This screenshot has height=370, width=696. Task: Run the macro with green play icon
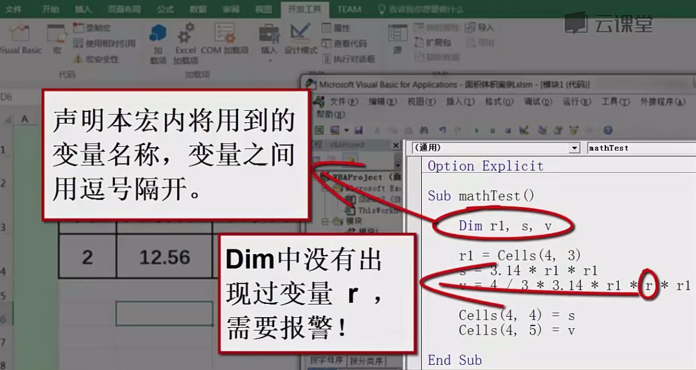coord(477,130)
